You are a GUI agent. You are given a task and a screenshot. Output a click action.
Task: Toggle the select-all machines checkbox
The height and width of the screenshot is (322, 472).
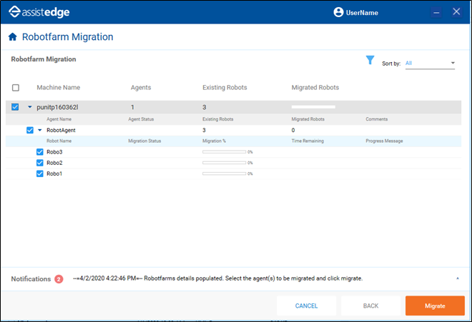pyautogui.click(x=16, y=88)
